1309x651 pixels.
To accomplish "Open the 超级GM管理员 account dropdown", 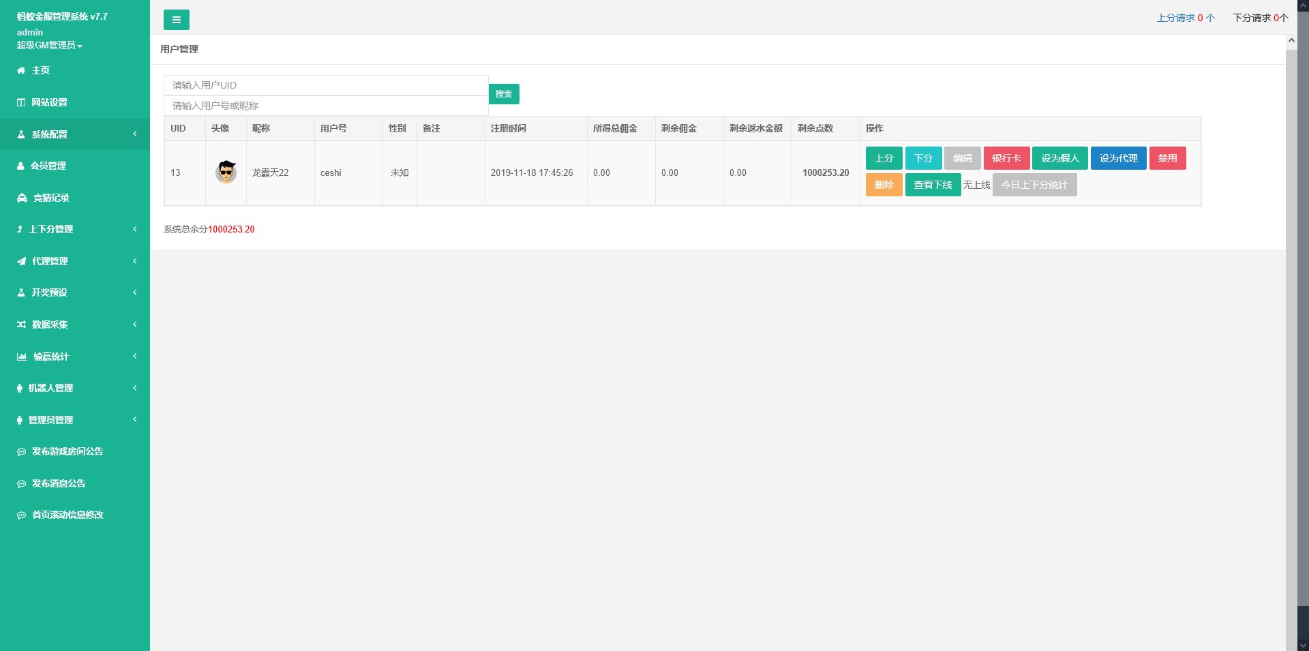I will click(49, 46).
